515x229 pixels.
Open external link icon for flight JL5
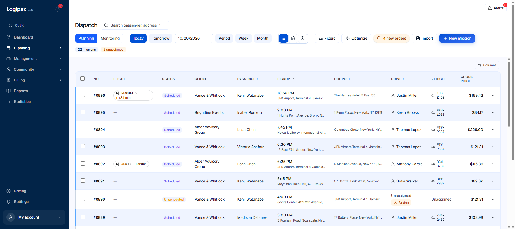click(130, 164)
